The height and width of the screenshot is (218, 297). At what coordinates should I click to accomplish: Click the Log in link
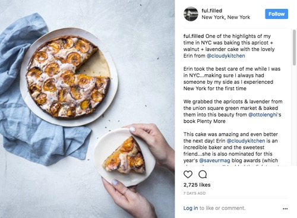(191, 208)
